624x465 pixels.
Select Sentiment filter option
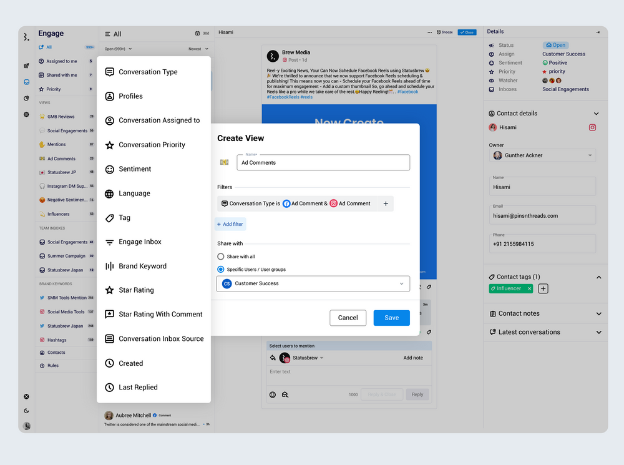coord(154,169)
